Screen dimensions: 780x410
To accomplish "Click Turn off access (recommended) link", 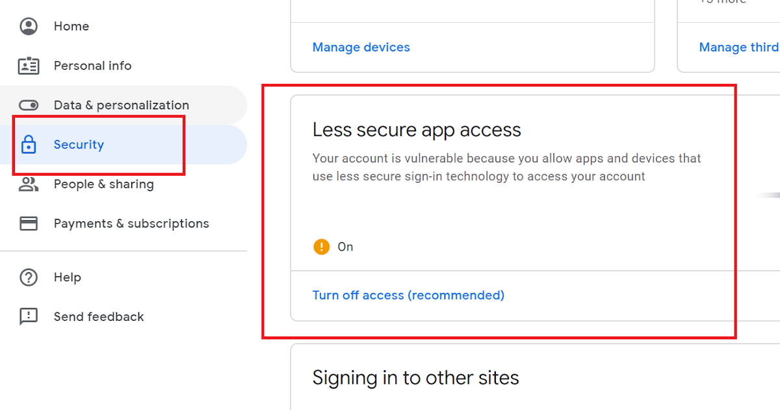I will pos(408,295).
